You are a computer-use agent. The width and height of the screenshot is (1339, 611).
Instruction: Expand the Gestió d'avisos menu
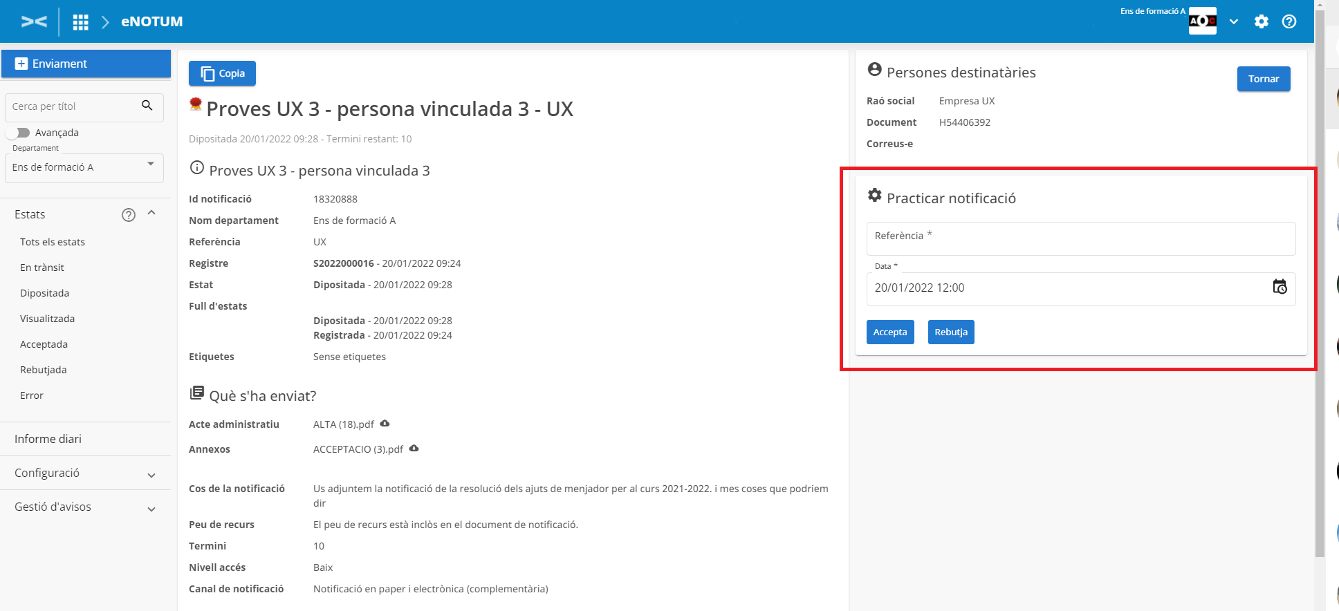(x=151, y=509)
